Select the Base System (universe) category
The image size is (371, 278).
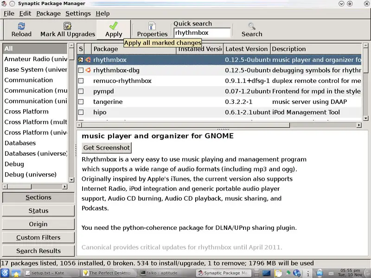coord(35,69)
